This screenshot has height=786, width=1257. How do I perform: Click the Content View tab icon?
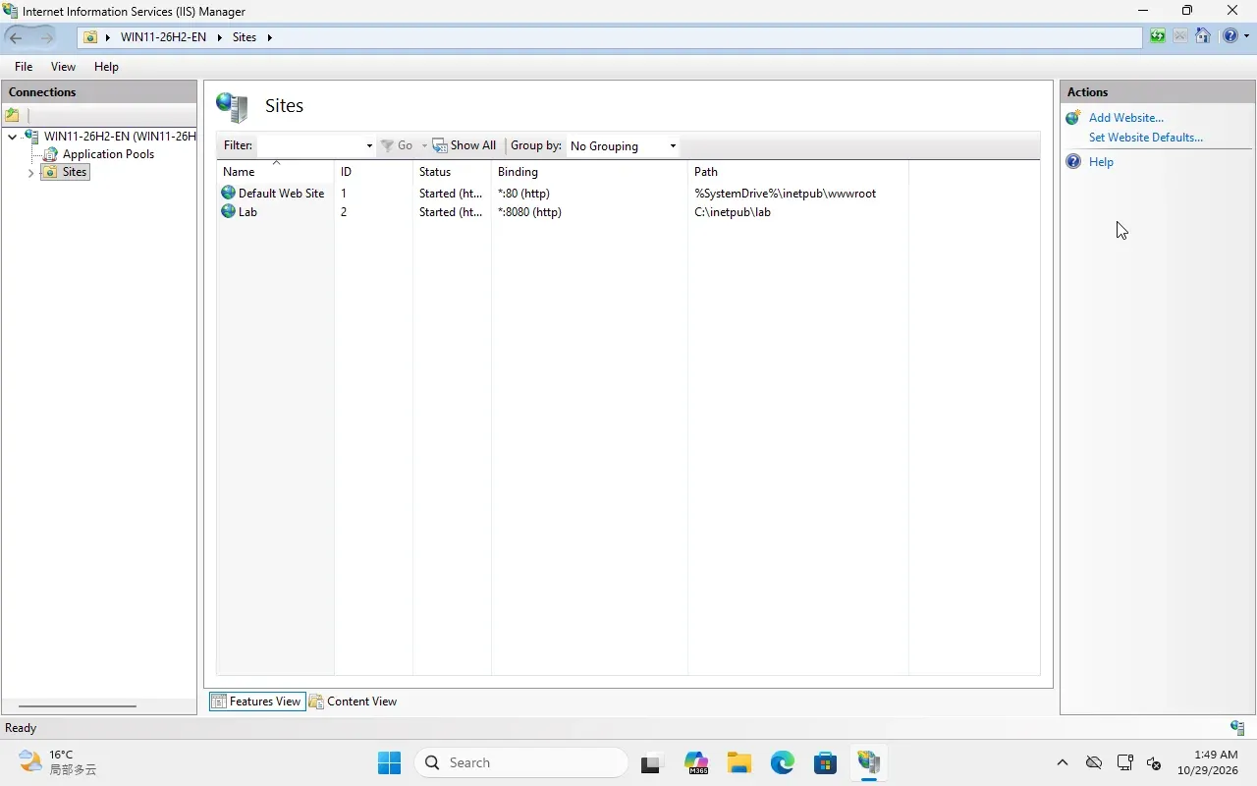pyautogui.click(x=316, y=702)
